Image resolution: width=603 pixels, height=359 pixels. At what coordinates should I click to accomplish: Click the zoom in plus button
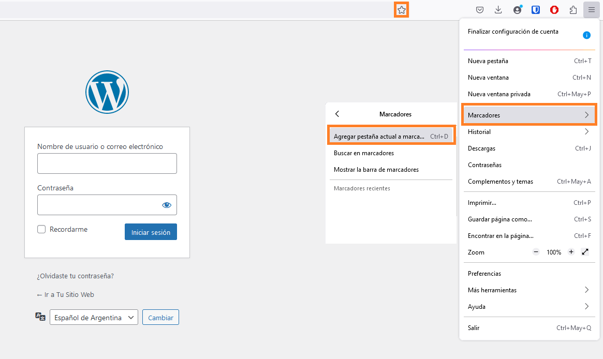pos(571,252)
